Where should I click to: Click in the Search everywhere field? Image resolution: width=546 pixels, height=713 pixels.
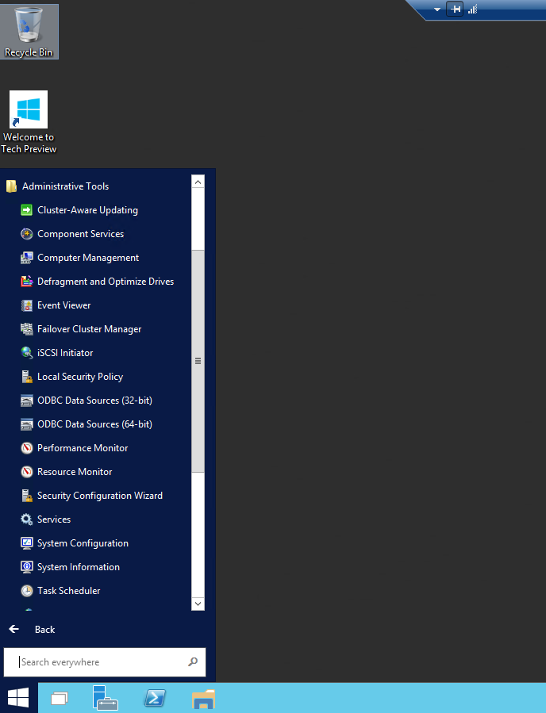[105, 662]
